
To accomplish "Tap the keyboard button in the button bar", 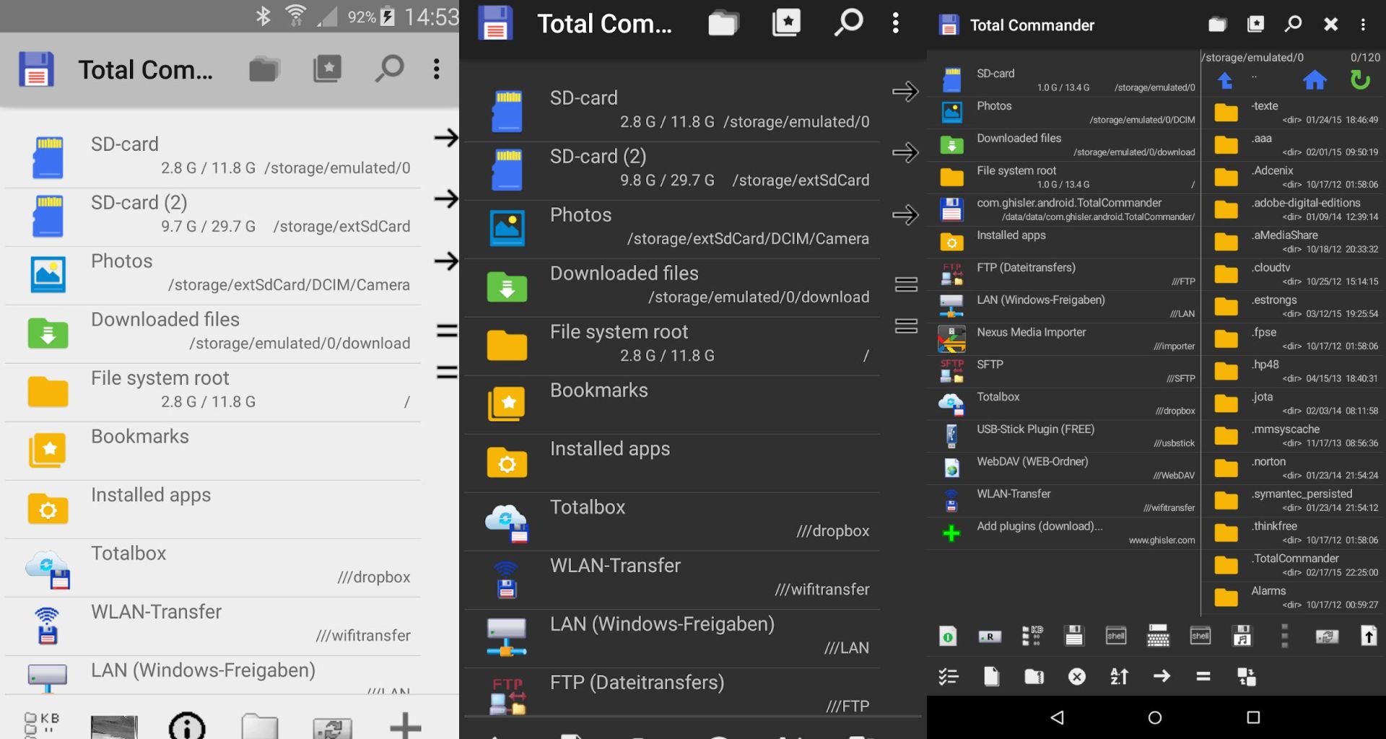I will pos(1158,636).
